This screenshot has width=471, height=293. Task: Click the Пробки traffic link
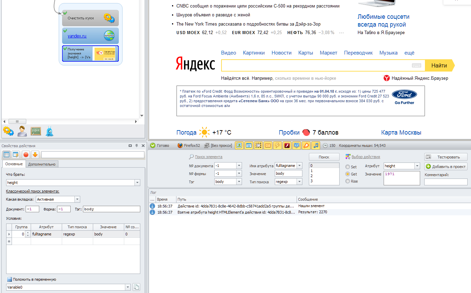(x=289, y=133)
